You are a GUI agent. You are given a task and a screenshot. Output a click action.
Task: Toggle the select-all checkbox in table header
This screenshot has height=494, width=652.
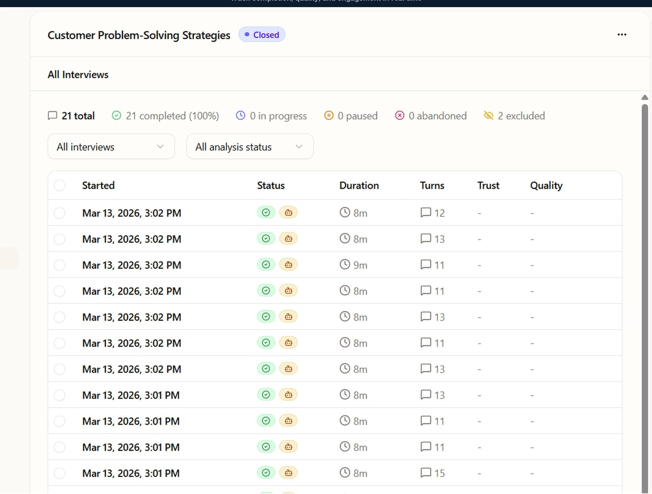click(x=59, y=186)
